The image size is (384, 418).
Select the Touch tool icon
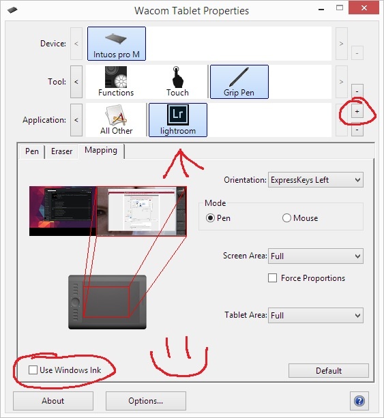(177, 82)
